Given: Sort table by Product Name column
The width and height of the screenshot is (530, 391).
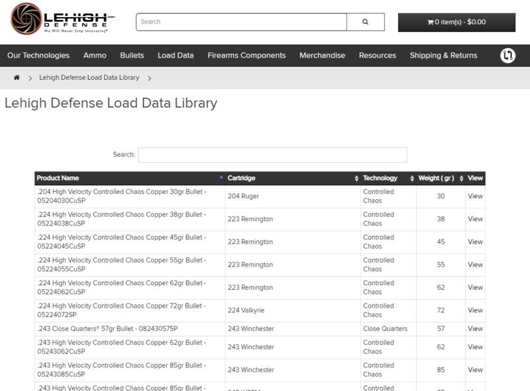Looking at the screenshot, I should tap(130, 178).
